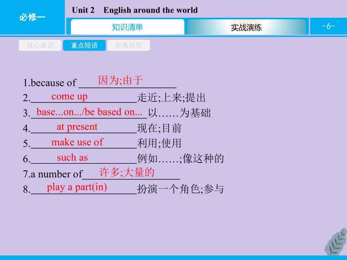Viewport: 347px width, 260px height.
Task: Click the page number -6- box
Action: (328, 26)
